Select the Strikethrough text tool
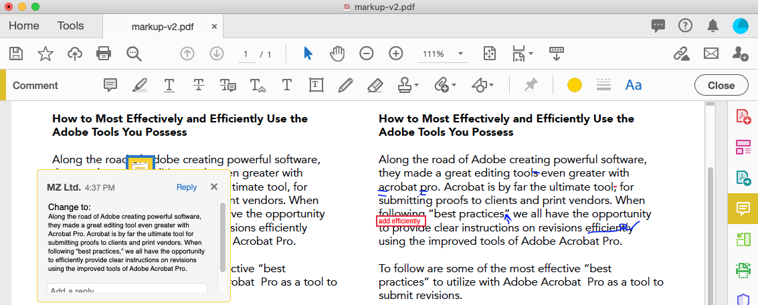Viewport: 758px width, 305px height. click(199, 86)
